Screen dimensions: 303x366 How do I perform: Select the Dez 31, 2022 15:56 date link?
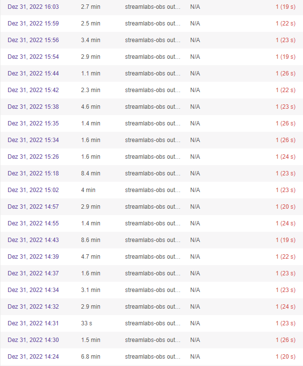[x=33, y=40]
